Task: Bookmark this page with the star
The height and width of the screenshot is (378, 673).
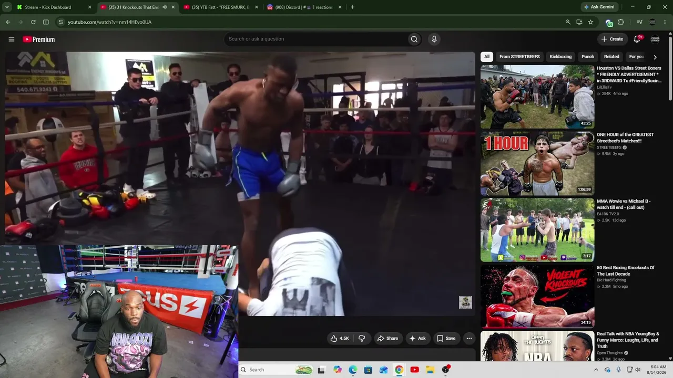Action: pyautogui.click(x=590, y=22)
